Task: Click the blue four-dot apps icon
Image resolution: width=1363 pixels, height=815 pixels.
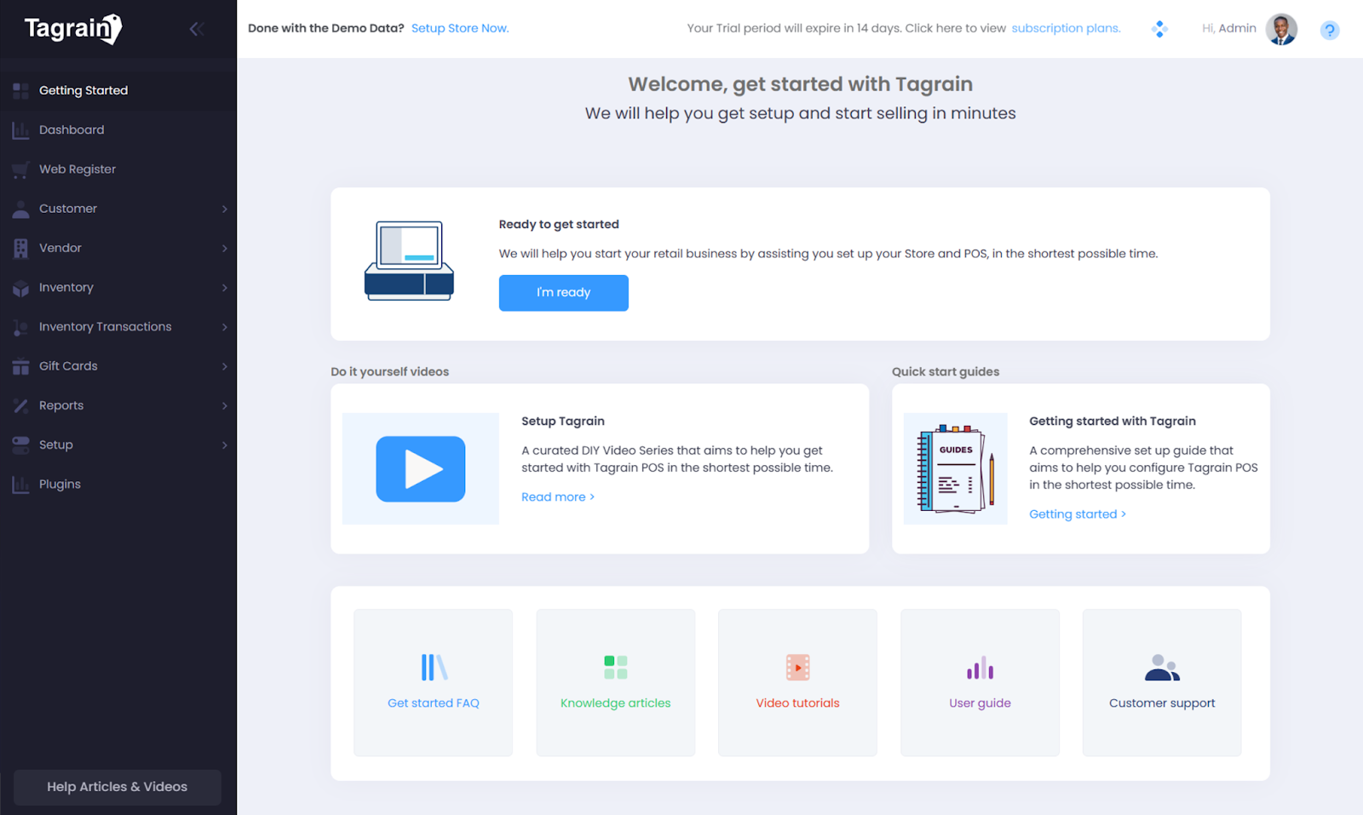Action: pos(1159,29)
